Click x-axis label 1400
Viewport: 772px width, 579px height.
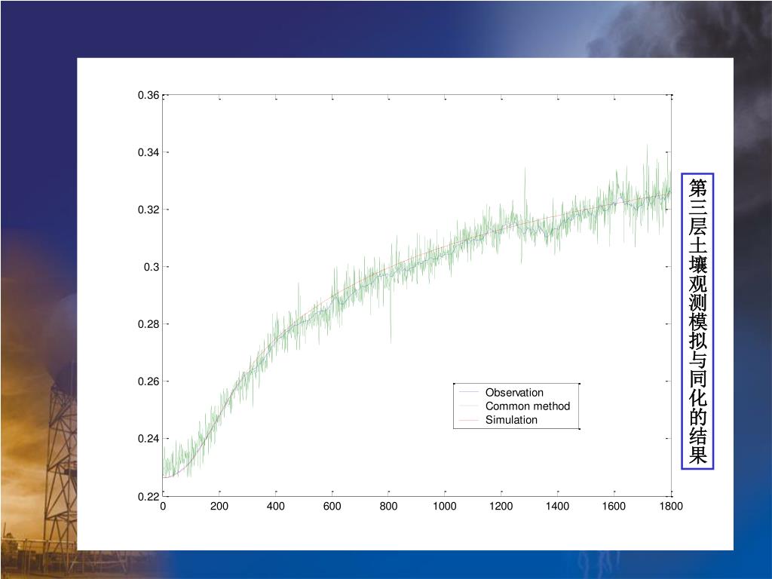(557, 506)
